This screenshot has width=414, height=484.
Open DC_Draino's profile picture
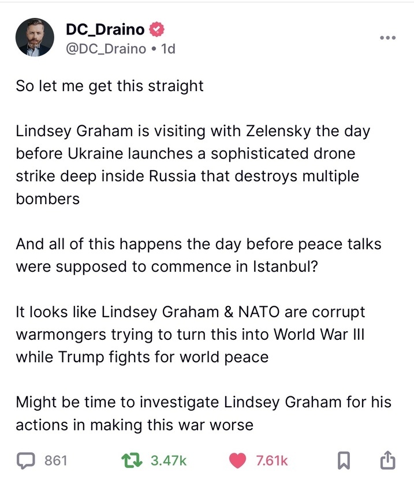[35, 37]
